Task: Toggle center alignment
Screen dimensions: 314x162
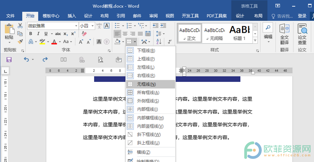Action: 125,33
